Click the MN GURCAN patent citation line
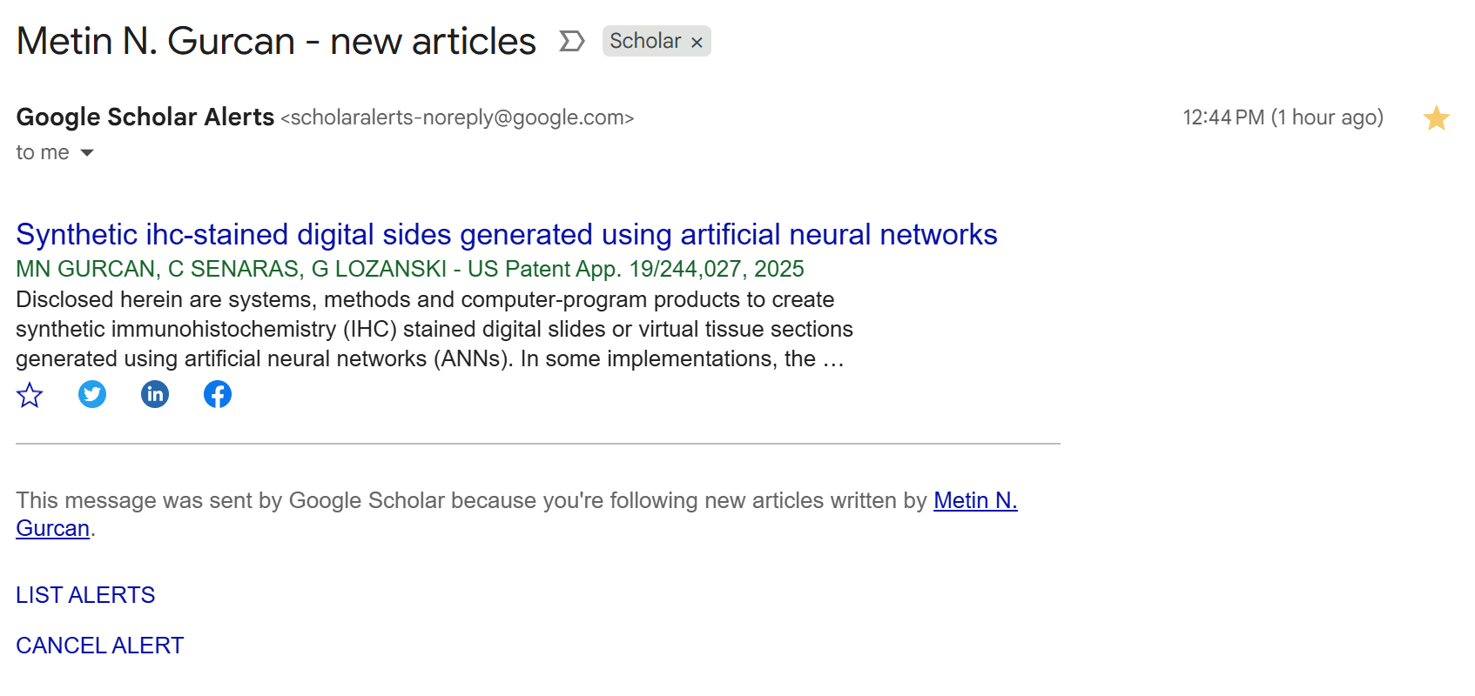 click(x=409, y=269)
